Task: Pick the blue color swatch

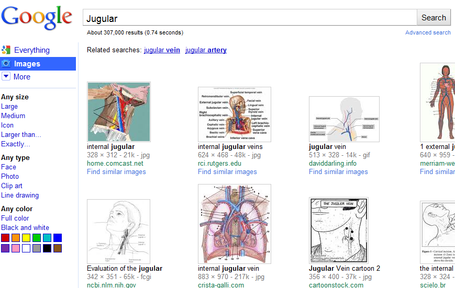Action: click(x=58, y=238)
